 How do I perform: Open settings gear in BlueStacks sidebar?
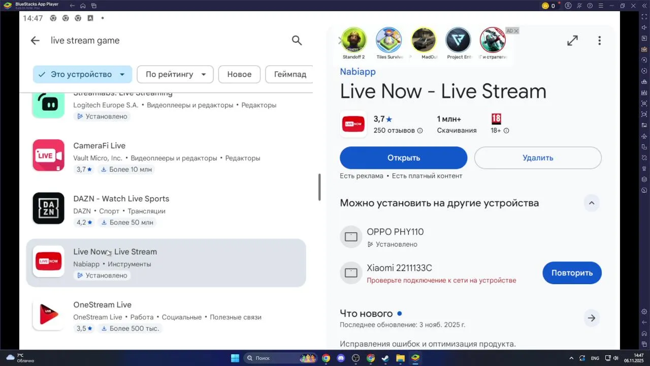[x=644, y=312]
